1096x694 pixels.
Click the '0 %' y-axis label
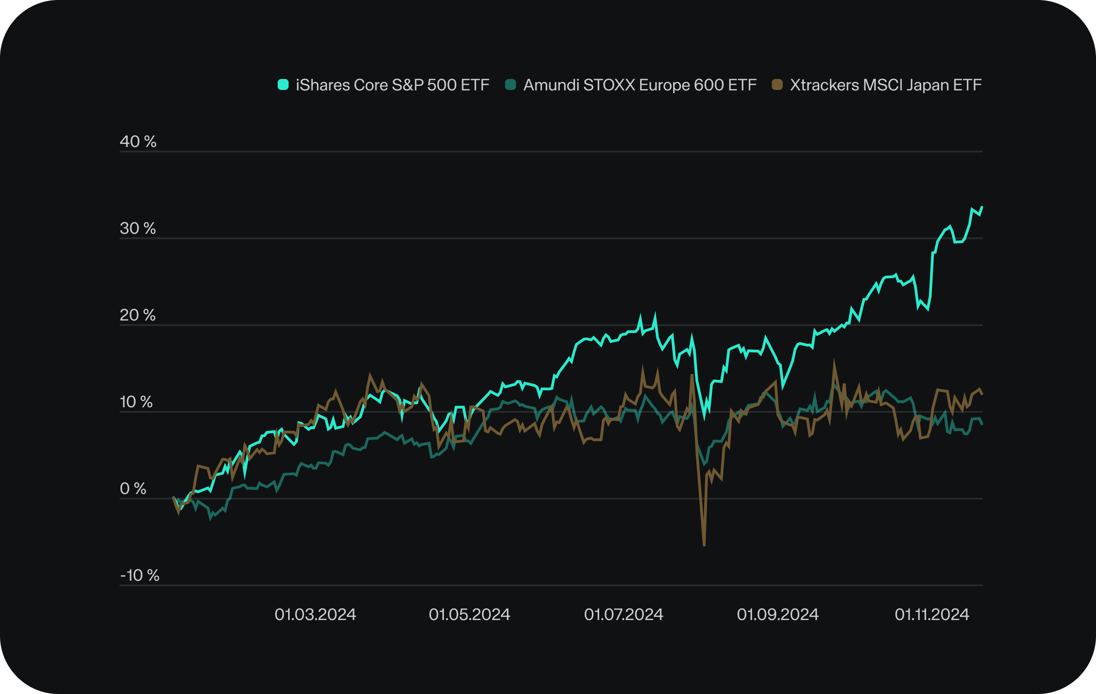tap(133, 489)
